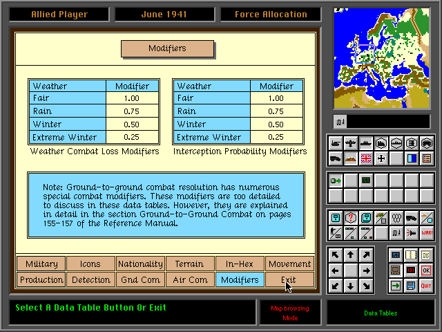Click the German iron cross icon

pyautogui.click(x=381, y=158)
